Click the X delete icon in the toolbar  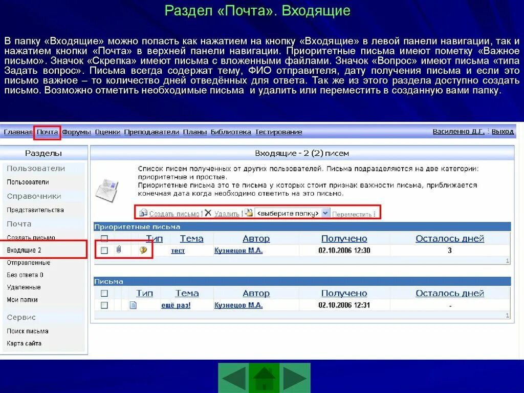click(208, 213)
